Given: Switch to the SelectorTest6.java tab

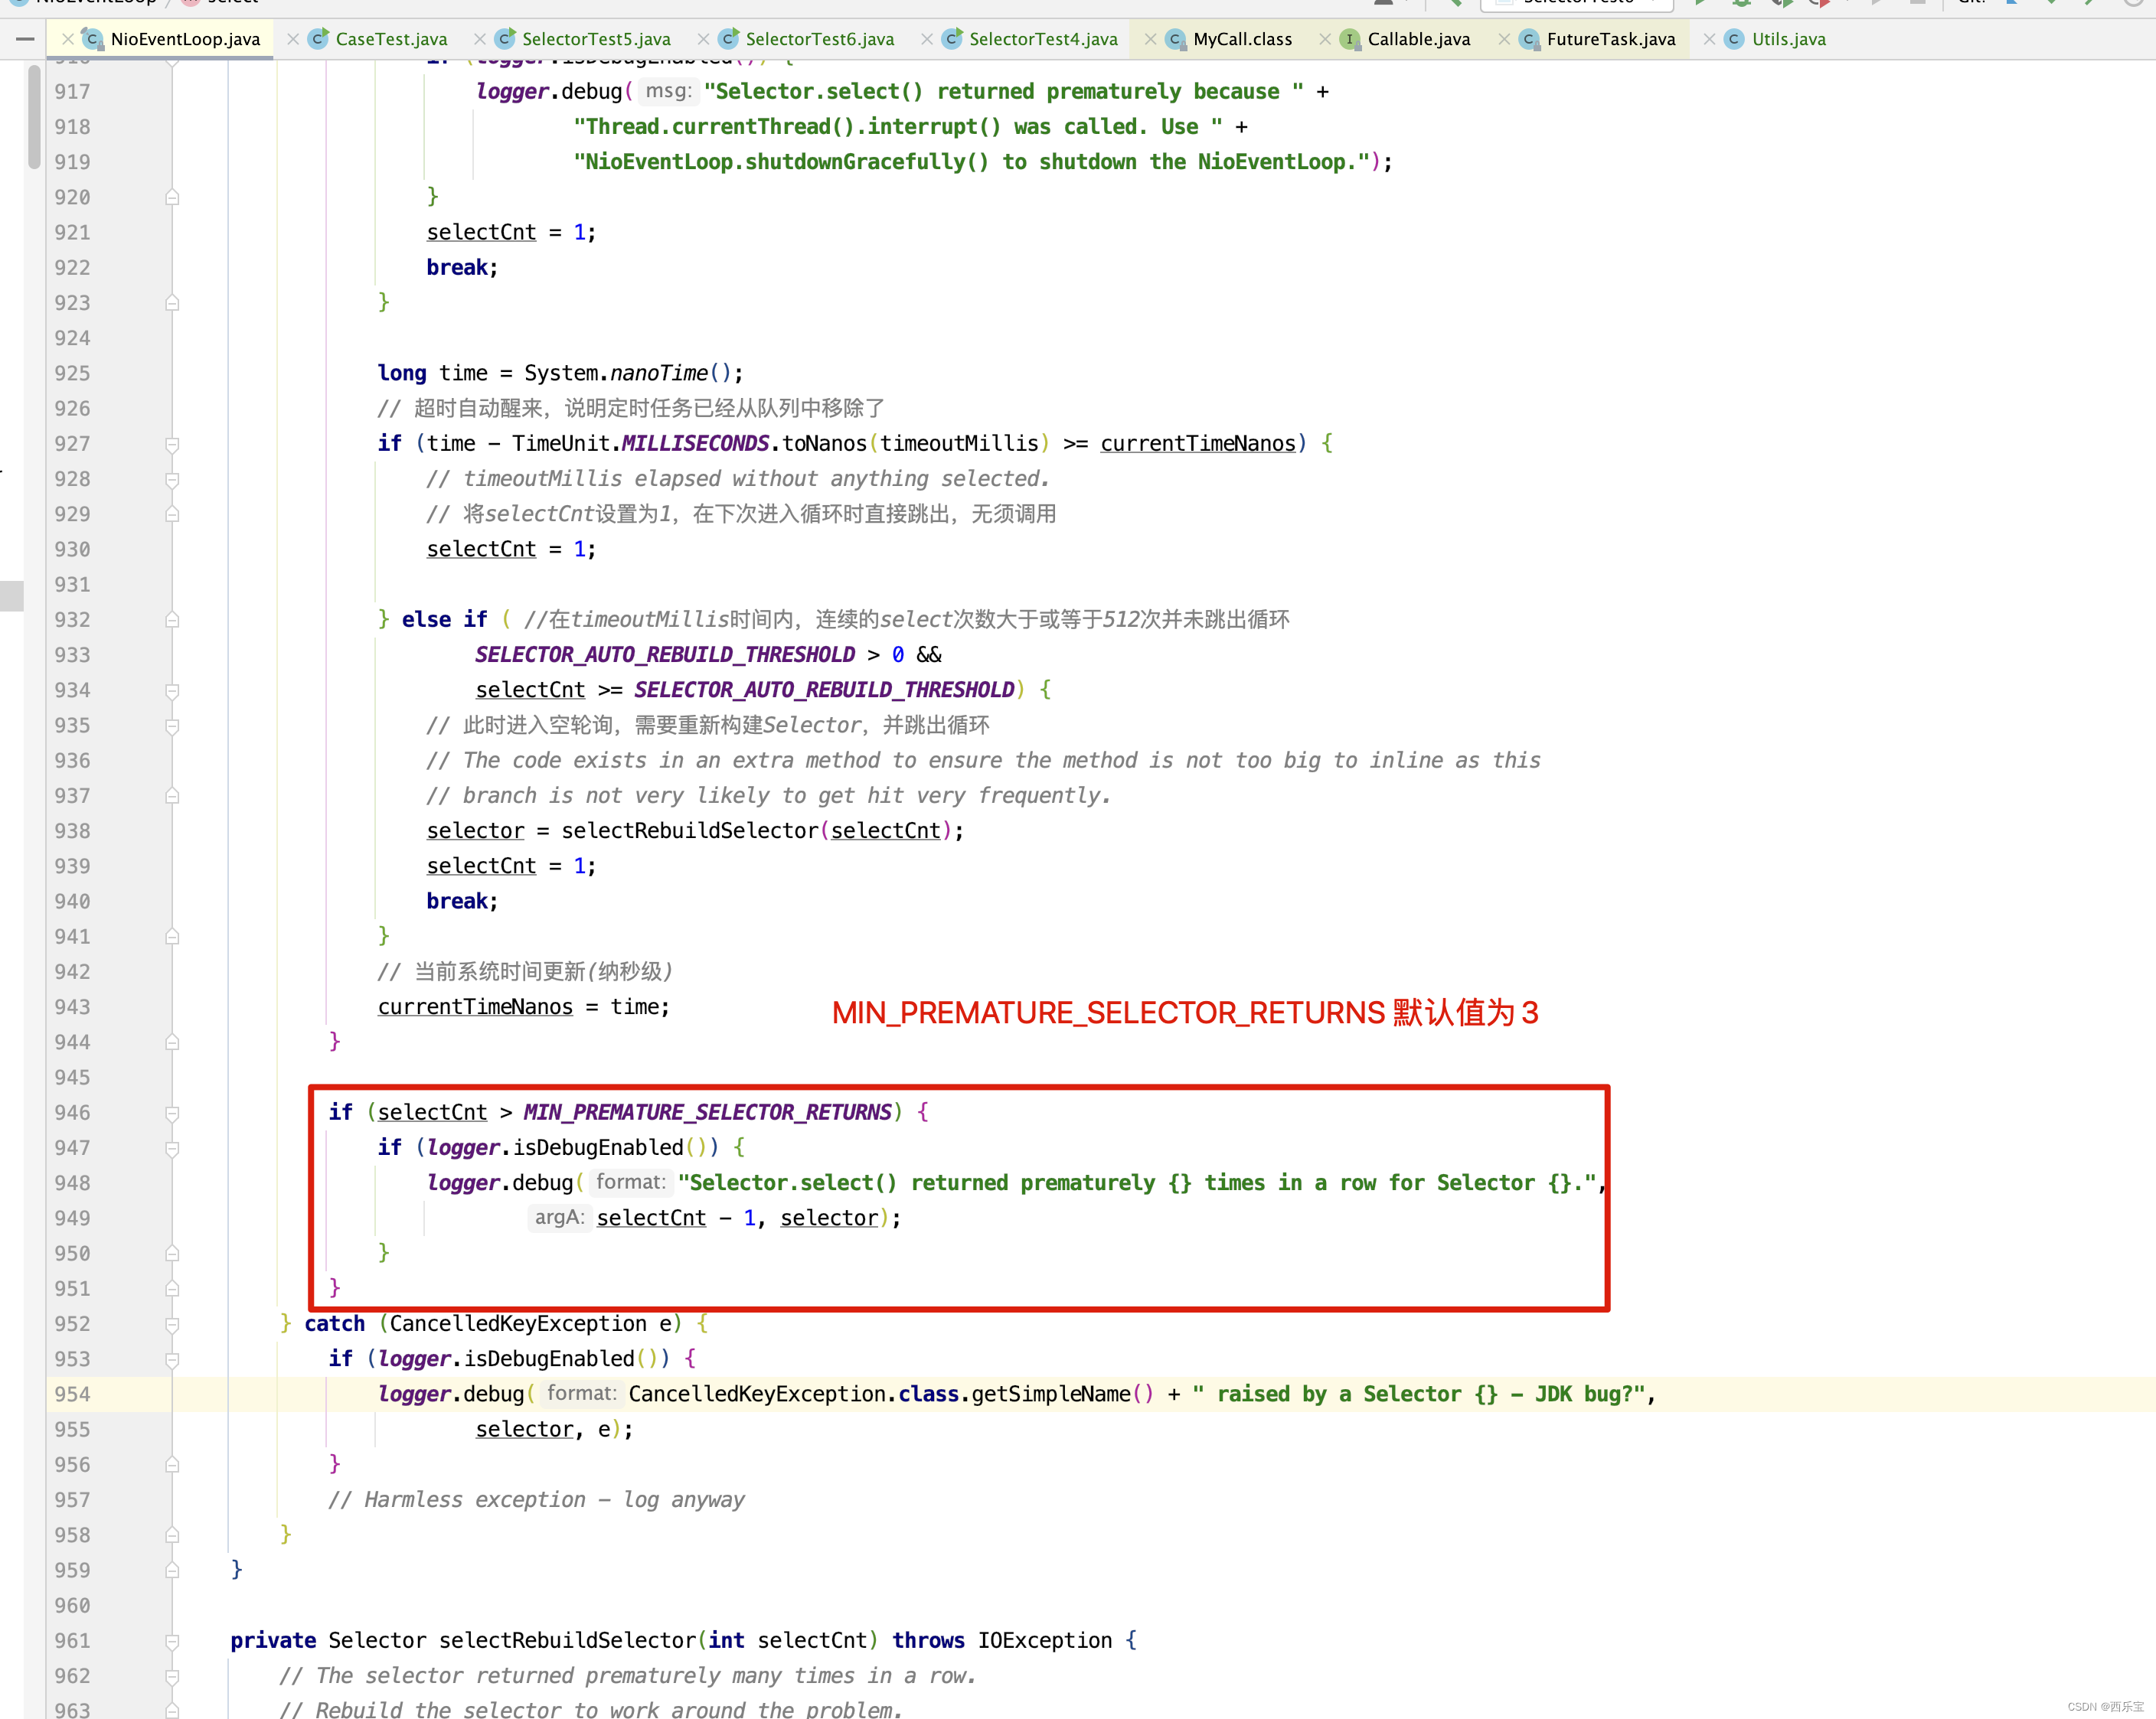Looking at the screenshot, I should pyautogui.click(x=819, y=39).
